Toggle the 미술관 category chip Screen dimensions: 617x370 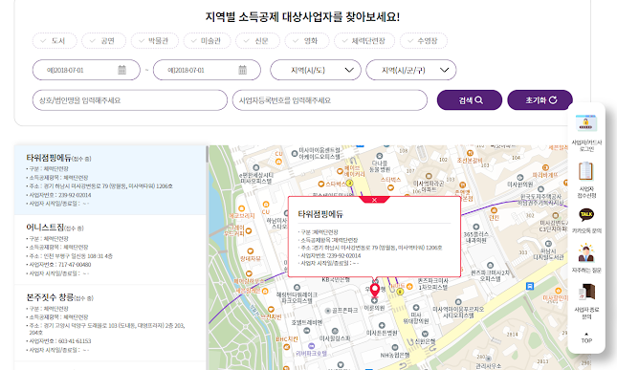pos(207,41)
